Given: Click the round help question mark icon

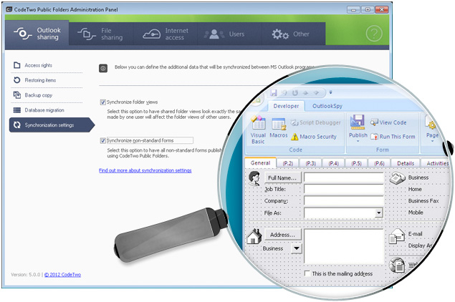Looking at the screenshot, I should pos(374,34).
